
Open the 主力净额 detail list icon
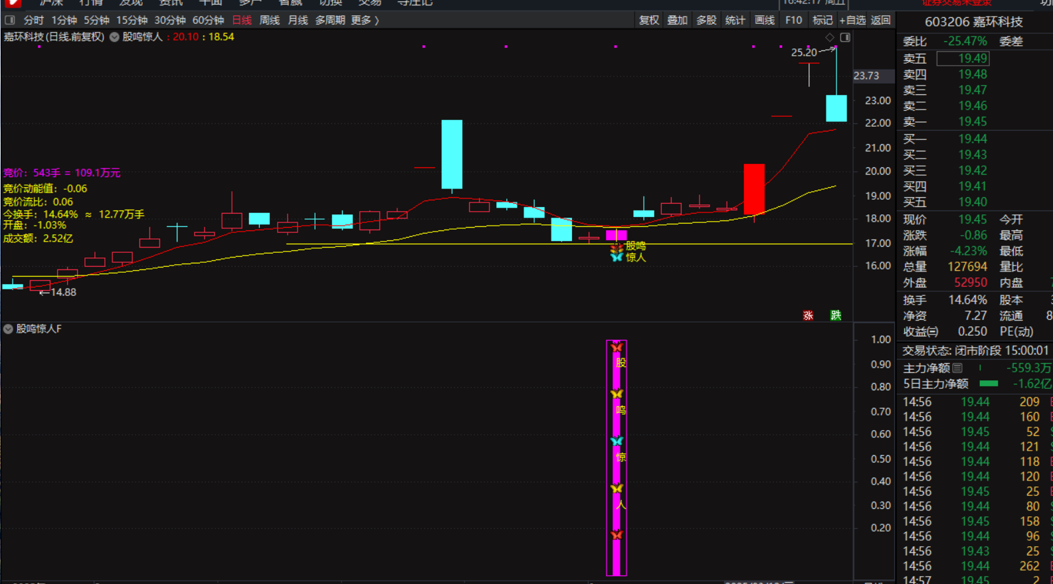957,368
